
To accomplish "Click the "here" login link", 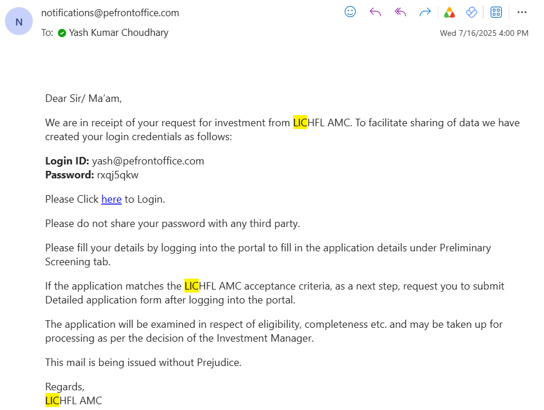I will coord(111,199).
